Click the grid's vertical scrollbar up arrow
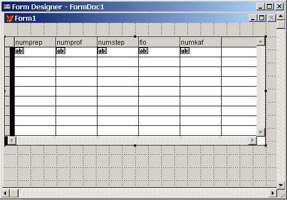Image resolution: width=287 pixels, height=200 pixels. [261, 41]
